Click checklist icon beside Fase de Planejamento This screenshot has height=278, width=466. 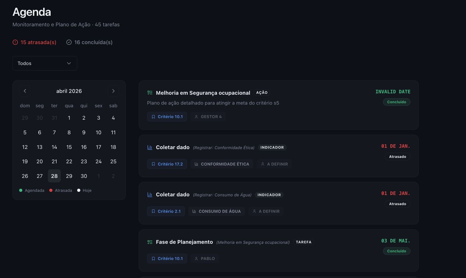click(x=150, y=242)
